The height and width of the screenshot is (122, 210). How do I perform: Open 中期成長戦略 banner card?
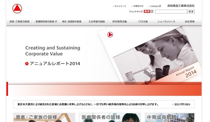tap(170, 117)
